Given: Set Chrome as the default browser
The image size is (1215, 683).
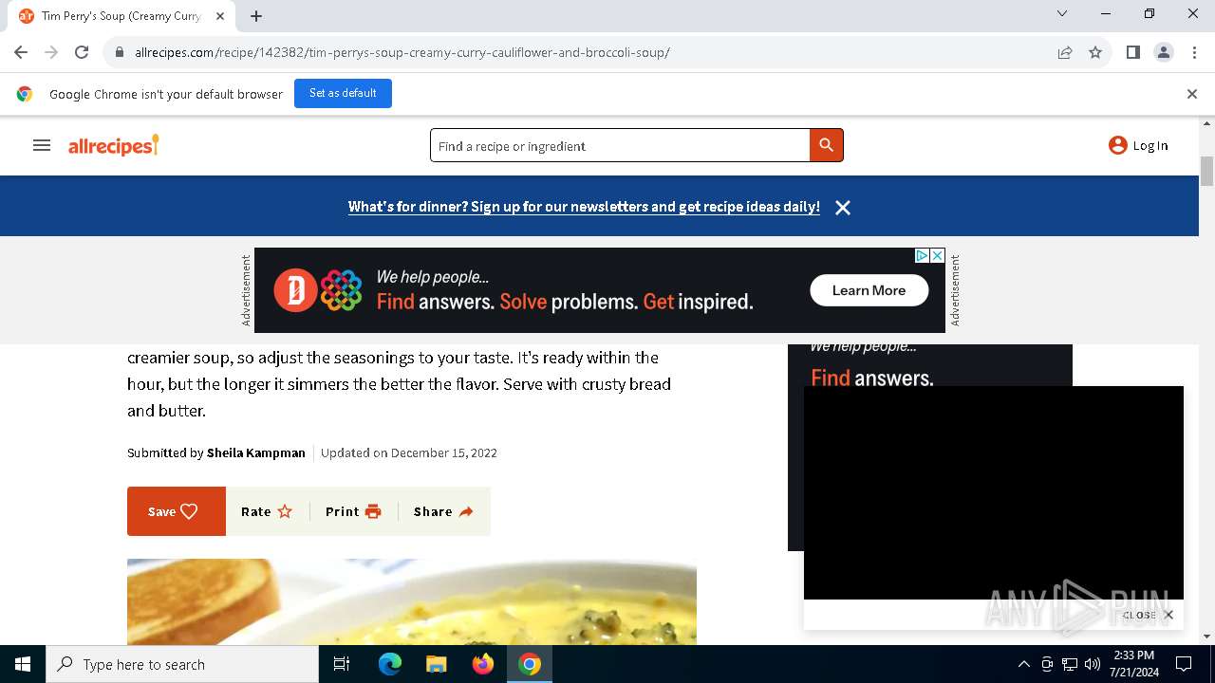Looking at the screenshot, I should click(343, 93).
